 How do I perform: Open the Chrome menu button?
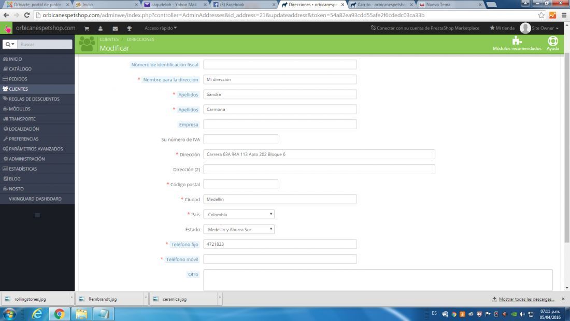[564, 15]
